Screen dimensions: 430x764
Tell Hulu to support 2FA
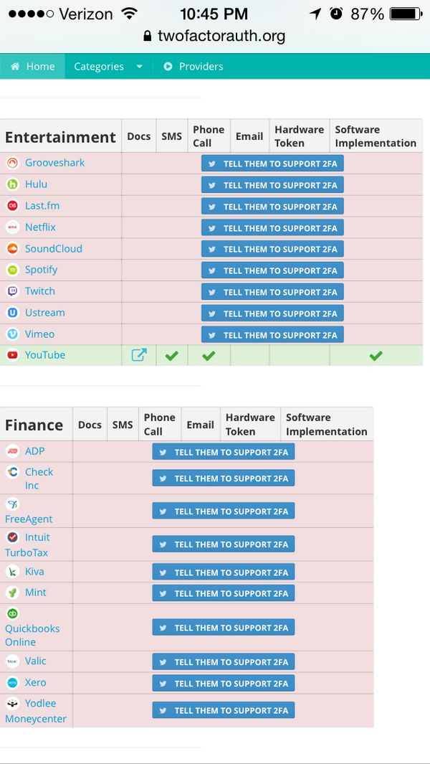[x=272, y=185]
